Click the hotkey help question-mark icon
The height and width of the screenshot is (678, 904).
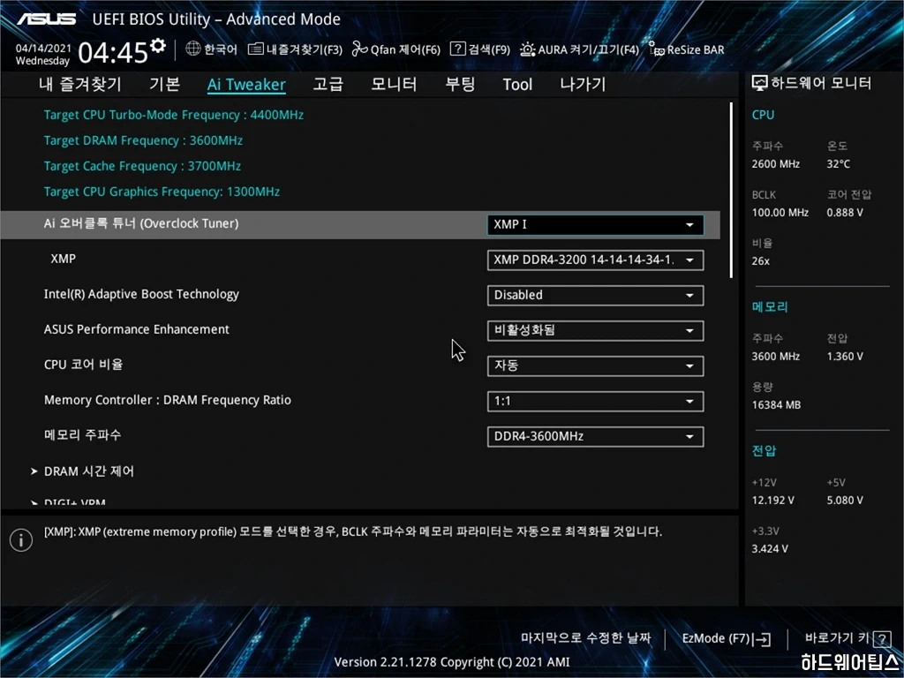pyautogui.click(x=882, y=639)
